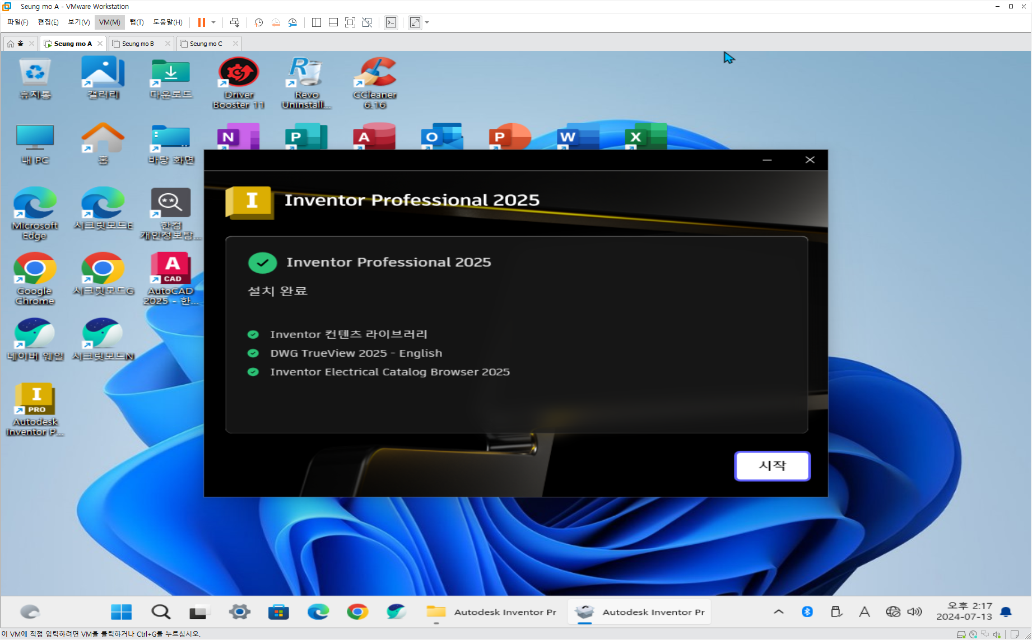Select the 갤러리 desktop icon
Viewport: 1032px width, 640px height.
pos(103,79)
